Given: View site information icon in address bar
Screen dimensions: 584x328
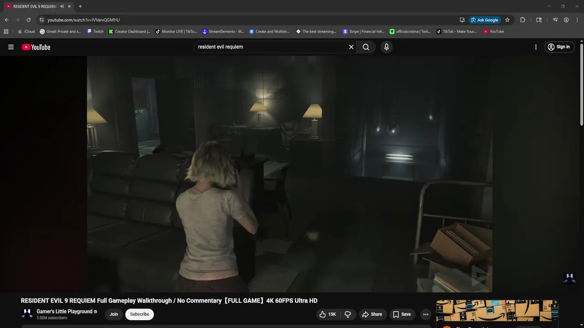Looking at the screenshot, I should coord(42,20).
